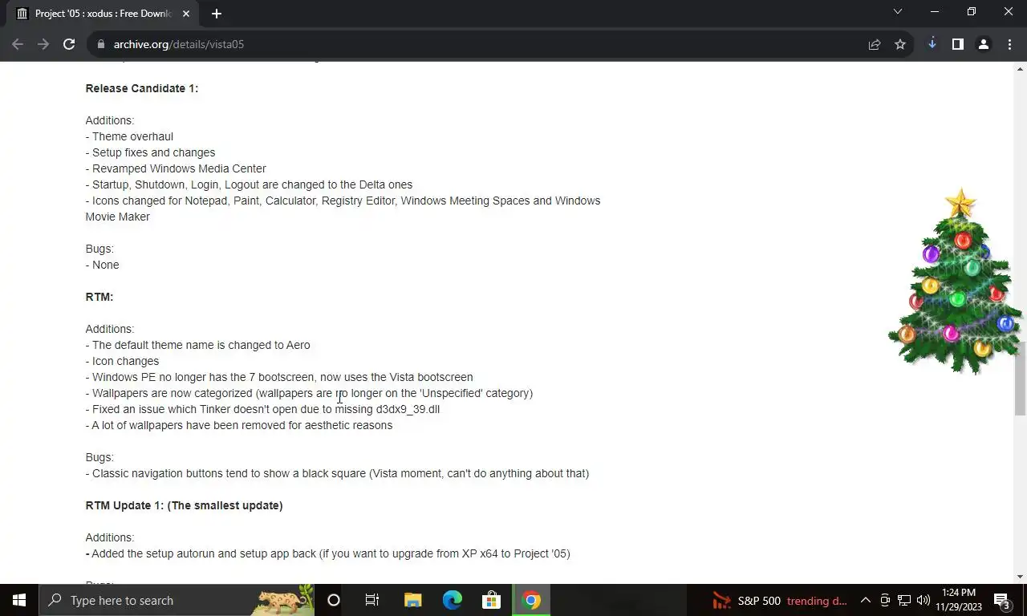Screen dimensions: 1027x616
Task: Launch File Explorer from taskbar
Action: [412, 600]
